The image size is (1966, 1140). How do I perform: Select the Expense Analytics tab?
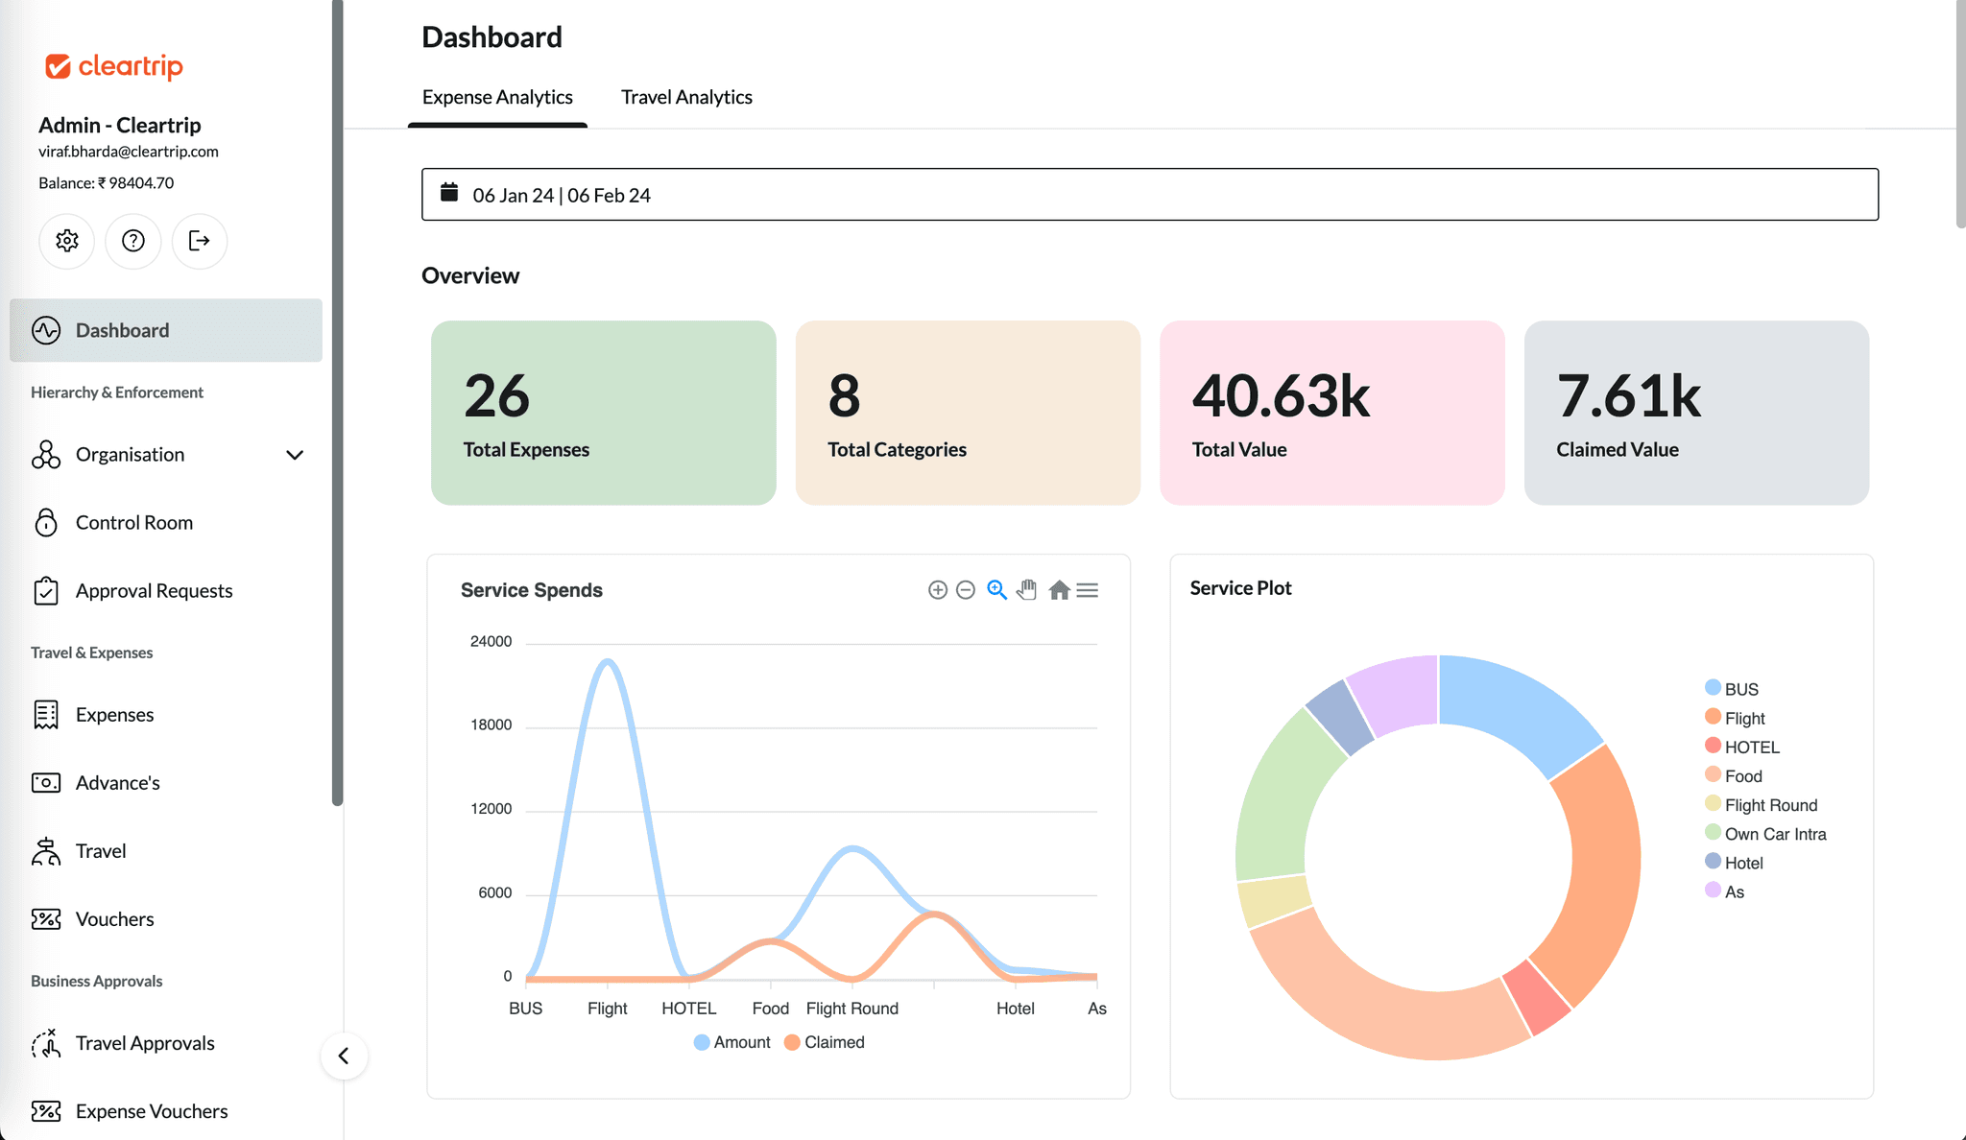[497, 97]
